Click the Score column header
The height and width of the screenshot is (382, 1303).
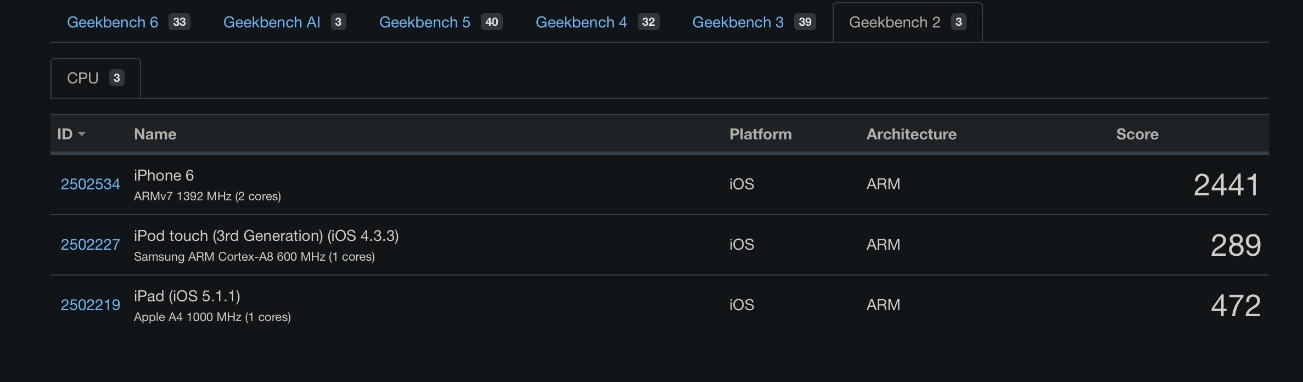[1137, 134]
